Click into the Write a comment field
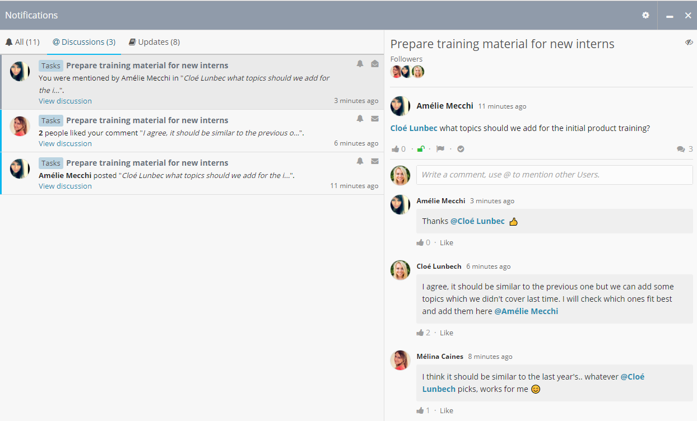The height and width of the screenshot is (421, 697). (x=554, y=175)
